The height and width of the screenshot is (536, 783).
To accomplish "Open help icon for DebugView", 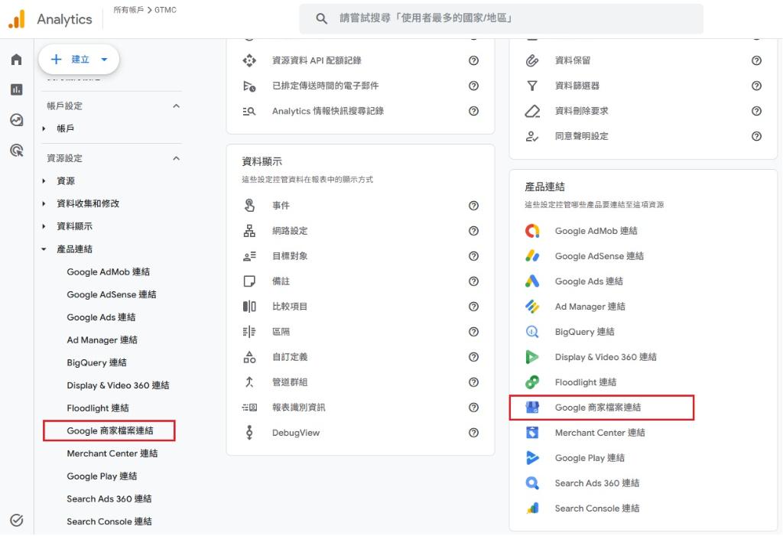I will tap(473, 433).
